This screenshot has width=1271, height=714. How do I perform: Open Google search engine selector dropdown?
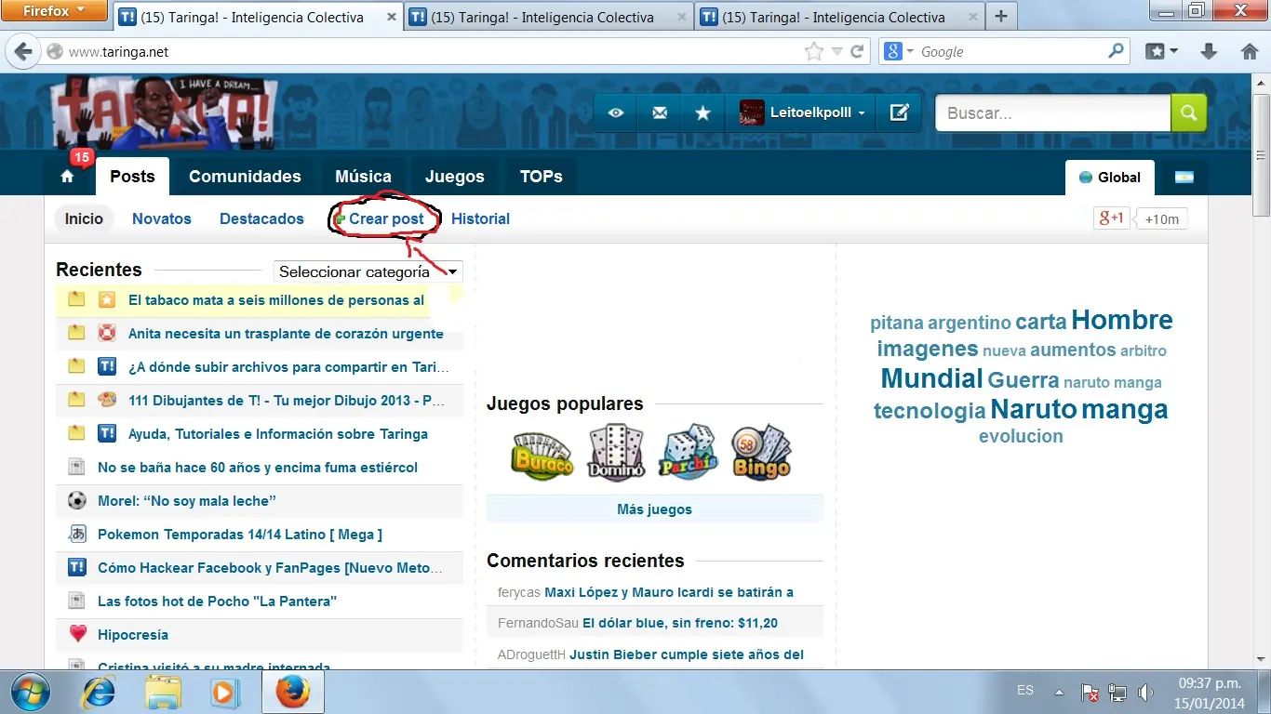pos(899,52)
